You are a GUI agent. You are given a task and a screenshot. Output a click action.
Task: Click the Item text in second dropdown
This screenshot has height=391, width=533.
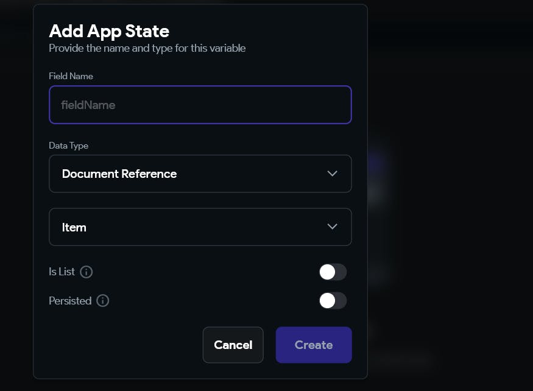[74, 227]
